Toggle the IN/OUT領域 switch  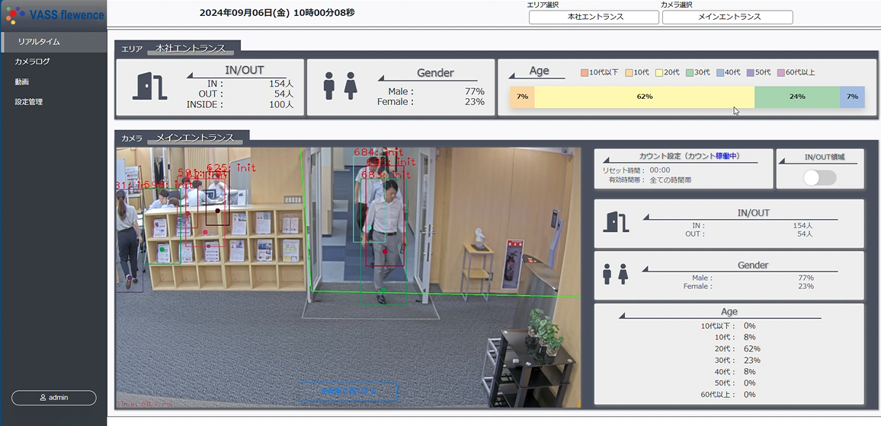[820, 177]
